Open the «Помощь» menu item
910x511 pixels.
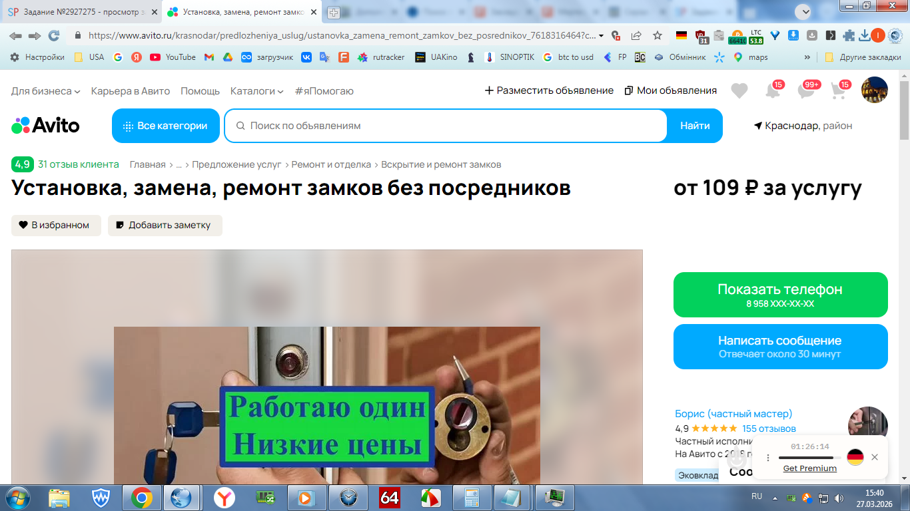click(200, 90)
